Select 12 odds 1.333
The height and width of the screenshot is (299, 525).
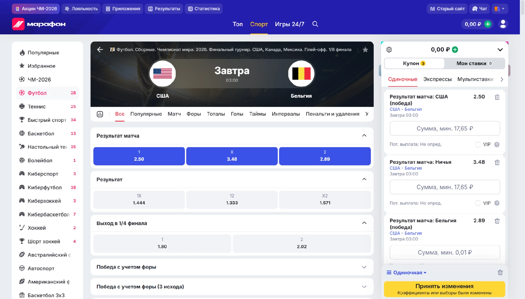[x=232, y=200]
